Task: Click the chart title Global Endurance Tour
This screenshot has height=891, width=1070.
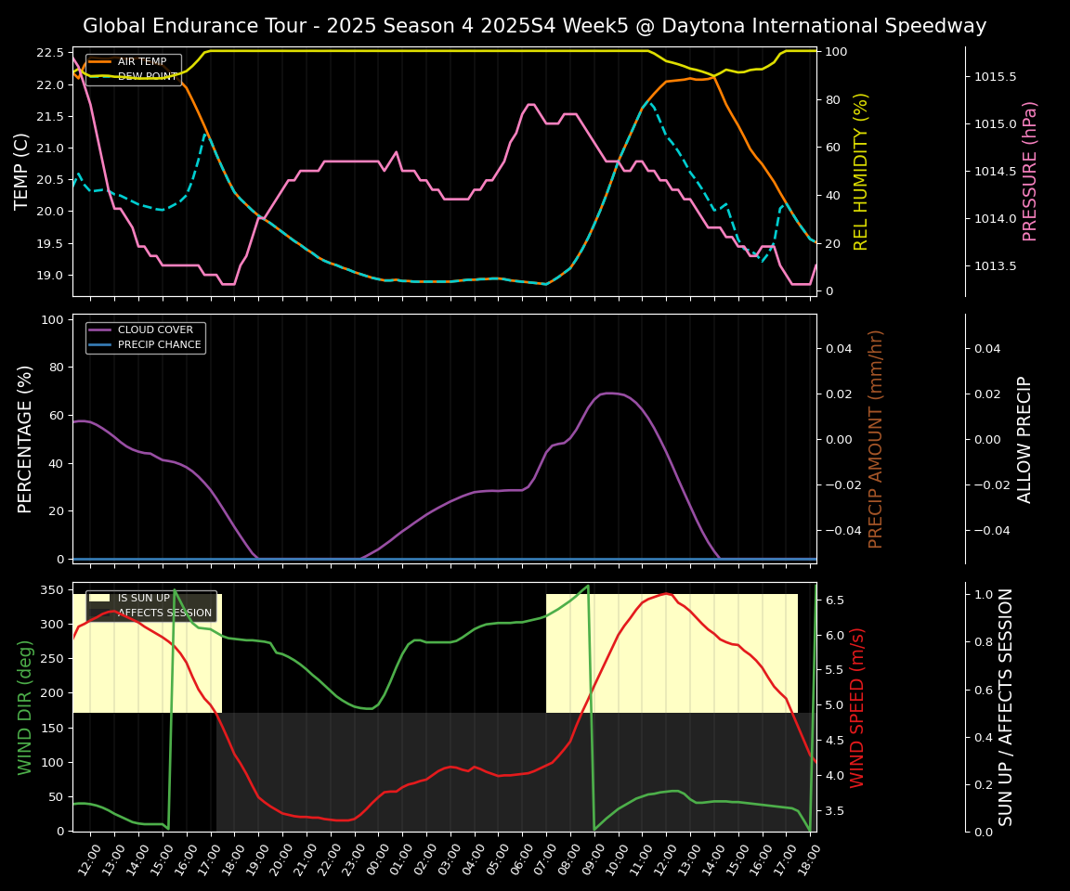Action: pyautogui.click(x=534, y=26)
